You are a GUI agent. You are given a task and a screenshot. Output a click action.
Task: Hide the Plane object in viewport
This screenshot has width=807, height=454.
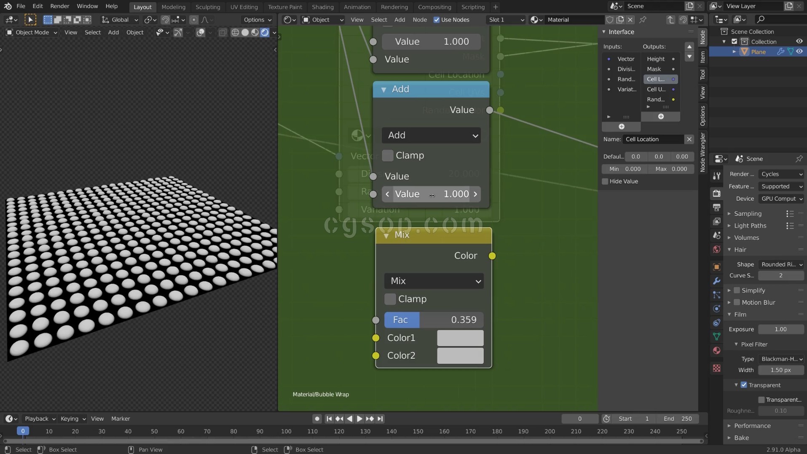click(x=799, y=51)
